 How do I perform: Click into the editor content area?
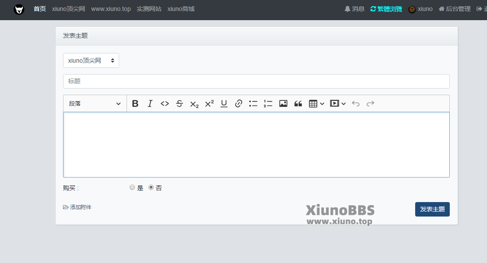pyautogui.click(x=256, y=145)
